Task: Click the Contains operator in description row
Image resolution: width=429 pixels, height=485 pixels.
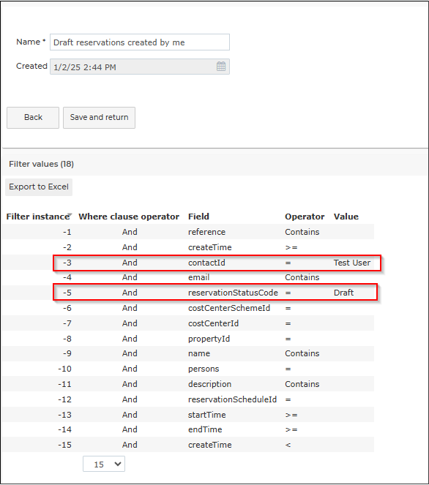Action: [x=302, y=384]
